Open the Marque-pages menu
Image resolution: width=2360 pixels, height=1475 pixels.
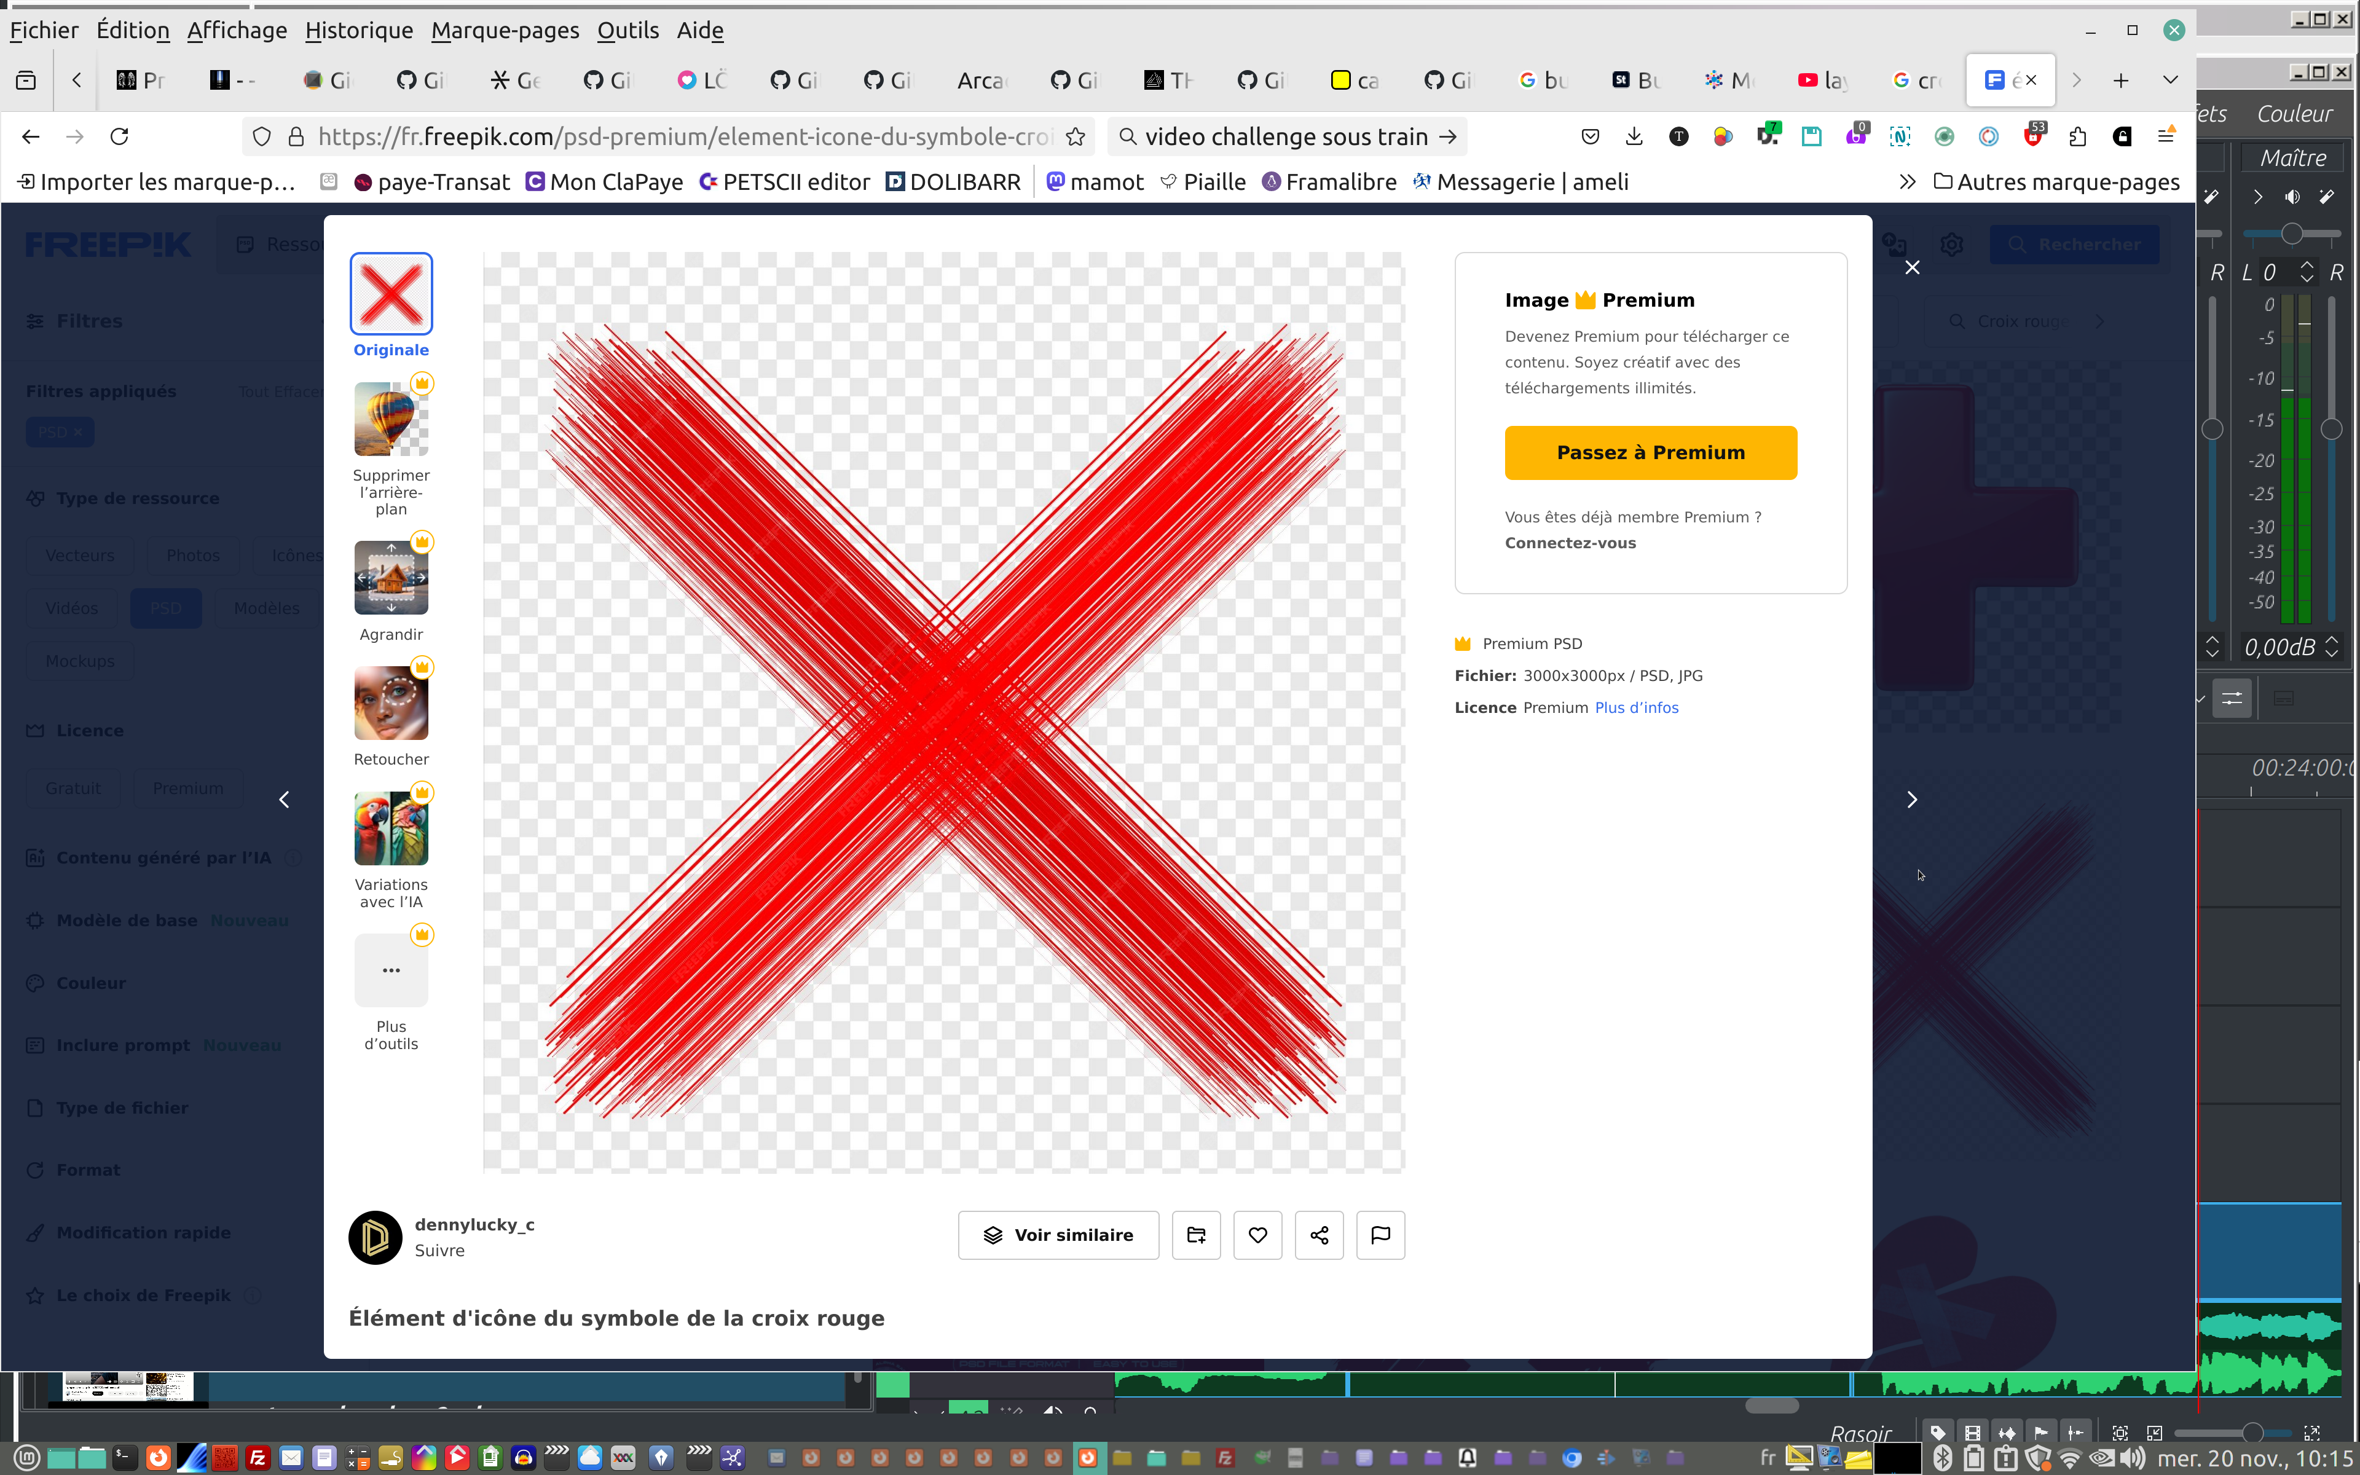tap(504, 30)
